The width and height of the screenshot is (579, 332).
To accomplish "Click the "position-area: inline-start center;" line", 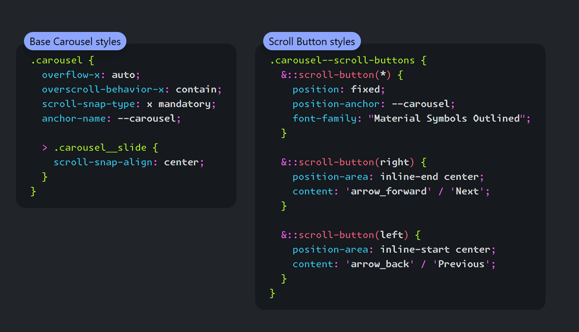I will click(394, 249).
